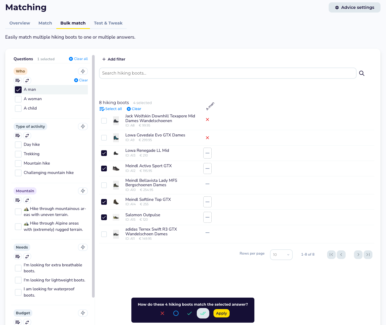Choose red X no-match option in popup
This screenshot has width=386, height=325.
click(162, 313)
